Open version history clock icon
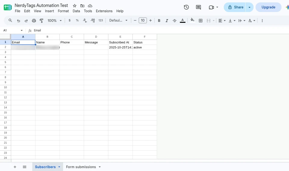 186,7
